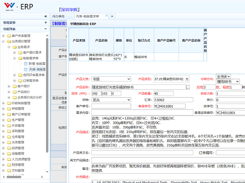
Task: Expand the 客户报价 node
Action: click(9, 86)
